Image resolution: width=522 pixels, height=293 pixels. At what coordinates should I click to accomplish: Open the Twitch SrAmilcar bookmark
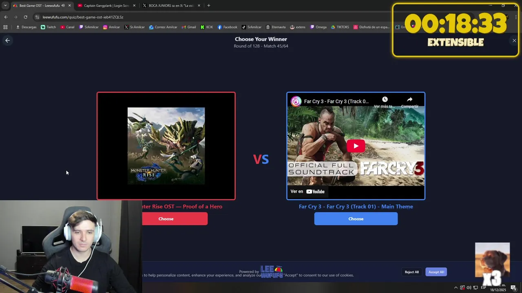click(x=88, y=27)
